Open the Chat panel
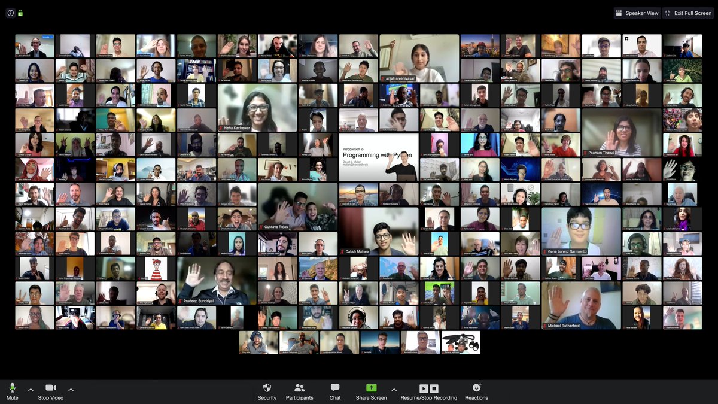The image size is (718, 404). pyautogui.click(x=335, y=391)
